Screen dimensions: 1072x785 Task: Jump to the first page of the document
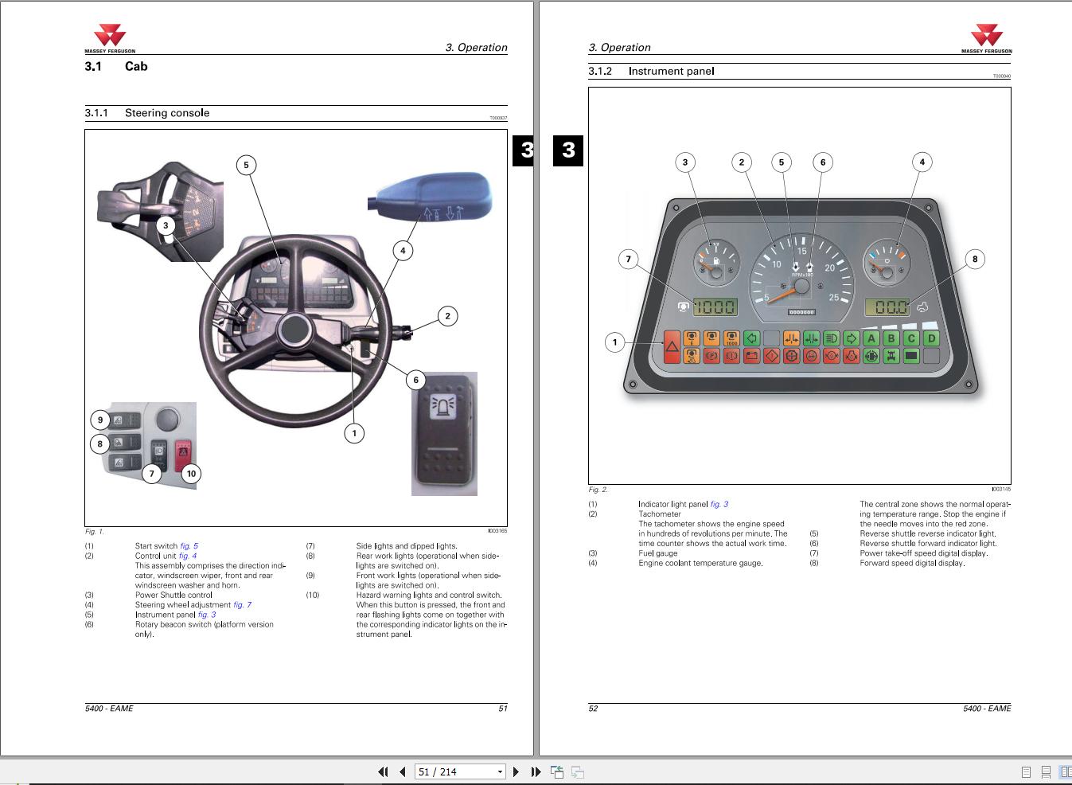click(x=383, y=771)
